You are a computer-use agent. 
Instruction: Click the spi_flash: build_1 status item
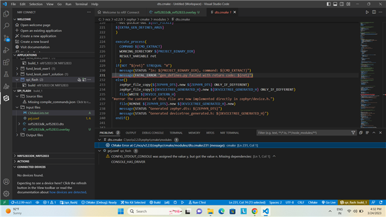[353, 203]
